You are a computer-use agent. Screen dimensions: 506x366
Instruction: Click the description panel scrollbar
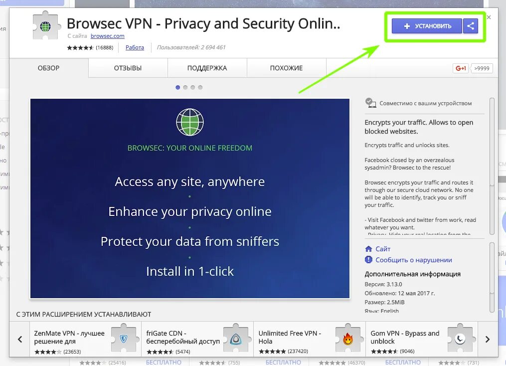pyautogui.click(x=492, y=166)
